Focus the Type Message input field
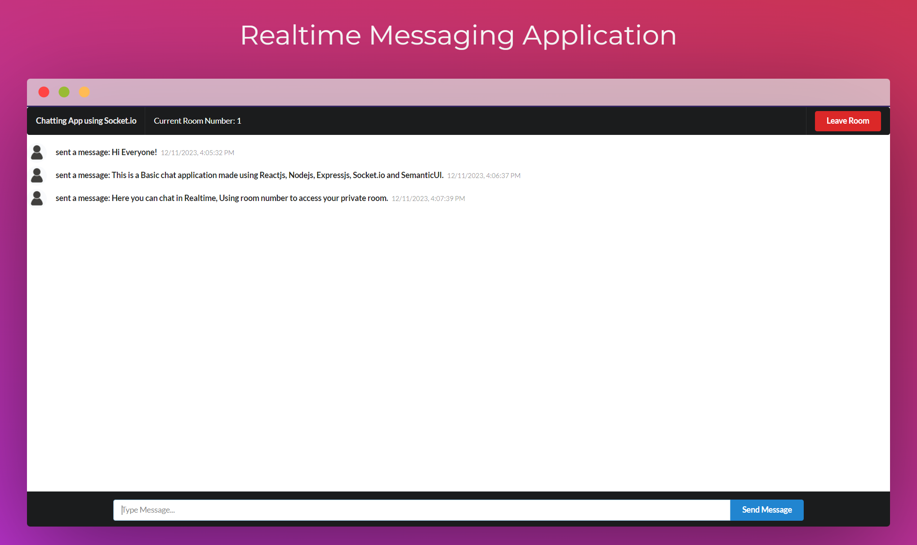917x545 pixels. point(421,510)
